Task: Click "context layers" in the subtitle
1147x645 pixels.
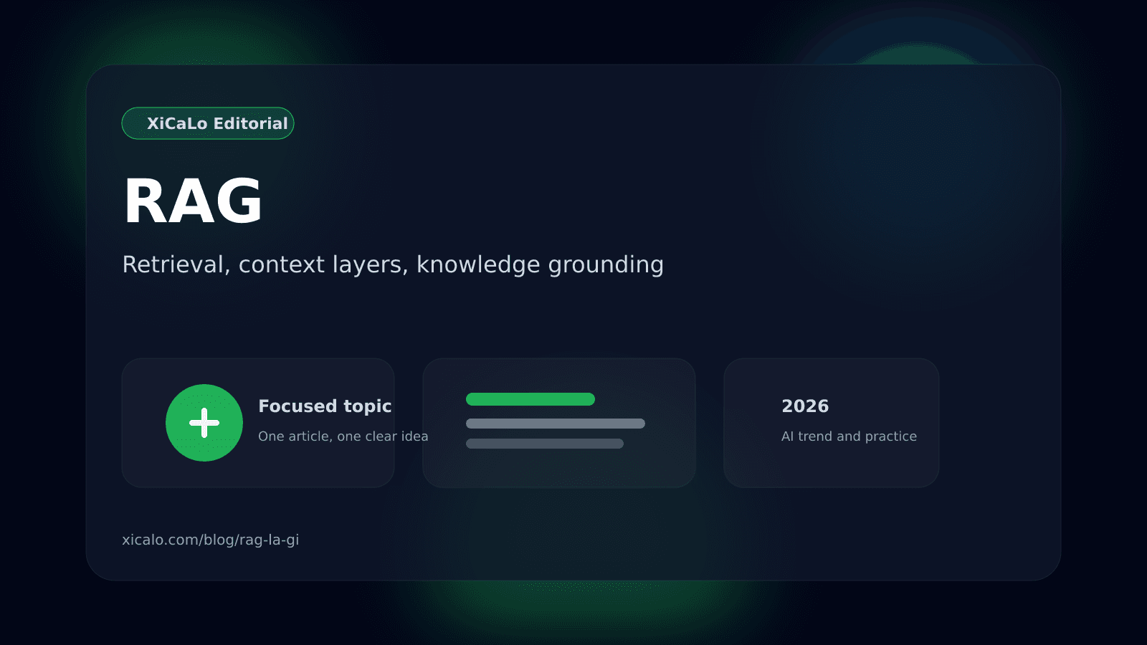Action: 323,264
